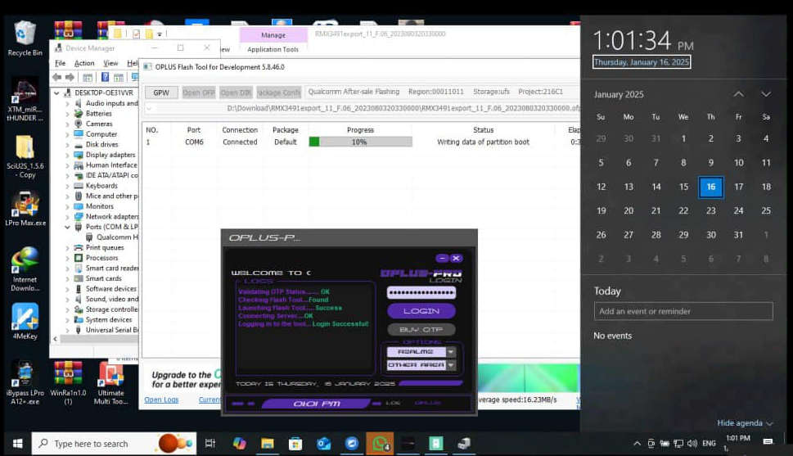Minimize the OPLUS-PRO login panel

click(442, 258)
